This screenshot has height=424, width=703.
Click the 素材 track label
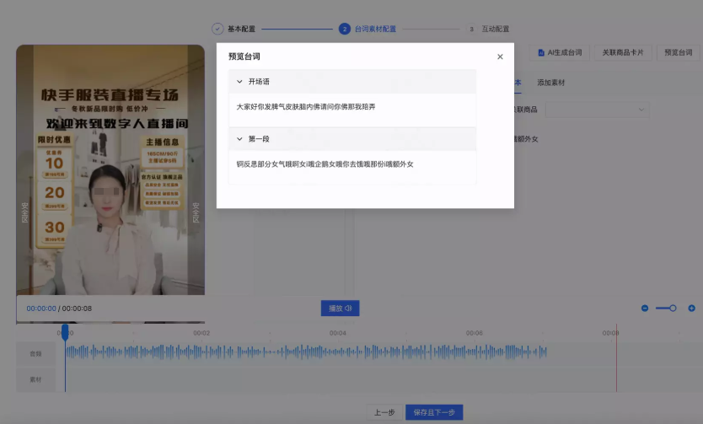tap(35, 379)
